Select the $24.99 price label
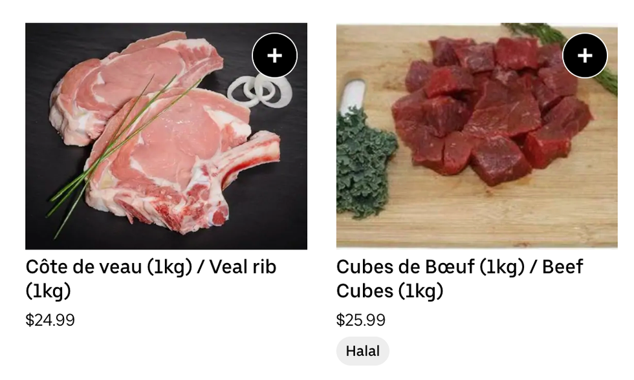Screen dimensions: 634x380 [51, 319]
